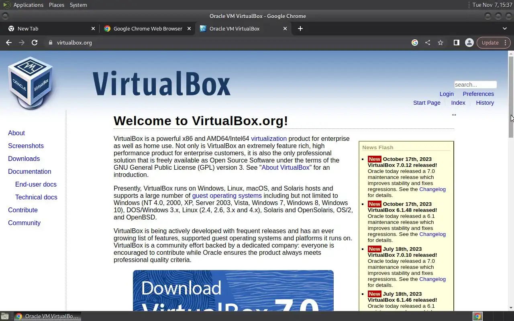This screenshot has height=321, width=514.
Task: Close the New Tab tab
Action: coord(93,28)
